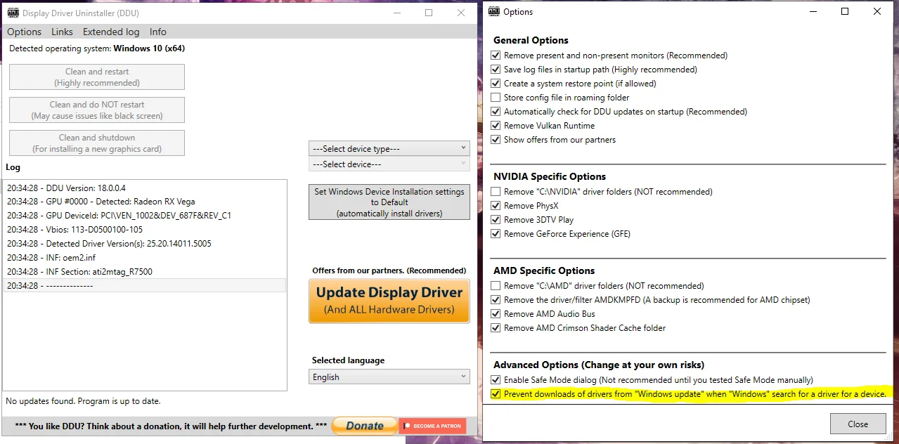Viewport: 899px width, 444px height.
Task: Open the Info menu
Action: click(158, 32)
